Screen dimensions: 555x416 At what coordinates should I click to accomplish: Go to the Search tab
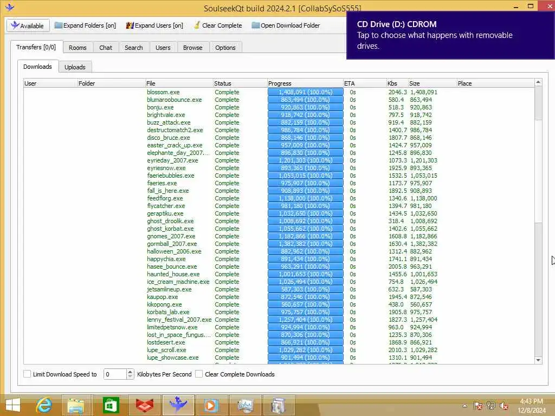tap(134, 48)
